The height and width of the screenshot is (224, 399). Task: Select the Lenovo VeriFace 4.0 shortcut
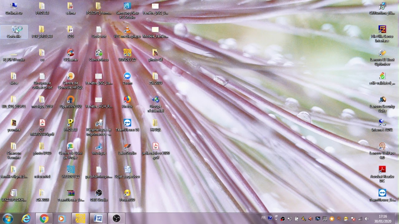(x=382, y=151)
